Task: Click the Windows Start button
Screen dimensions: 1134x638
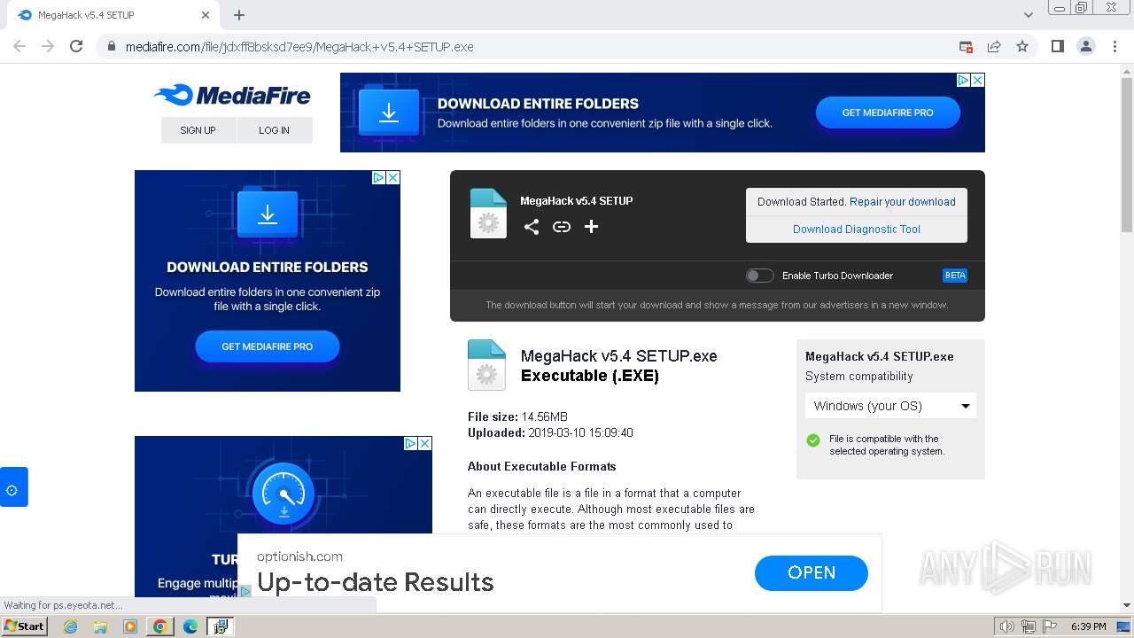Action: 24,626
